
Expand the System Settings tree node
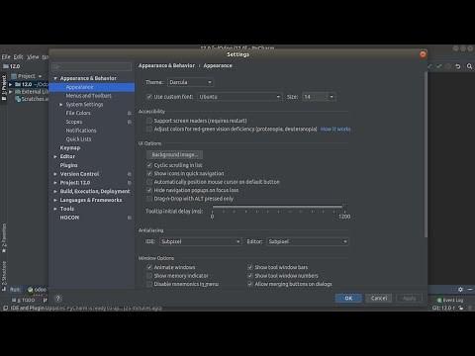coord(61,105)
